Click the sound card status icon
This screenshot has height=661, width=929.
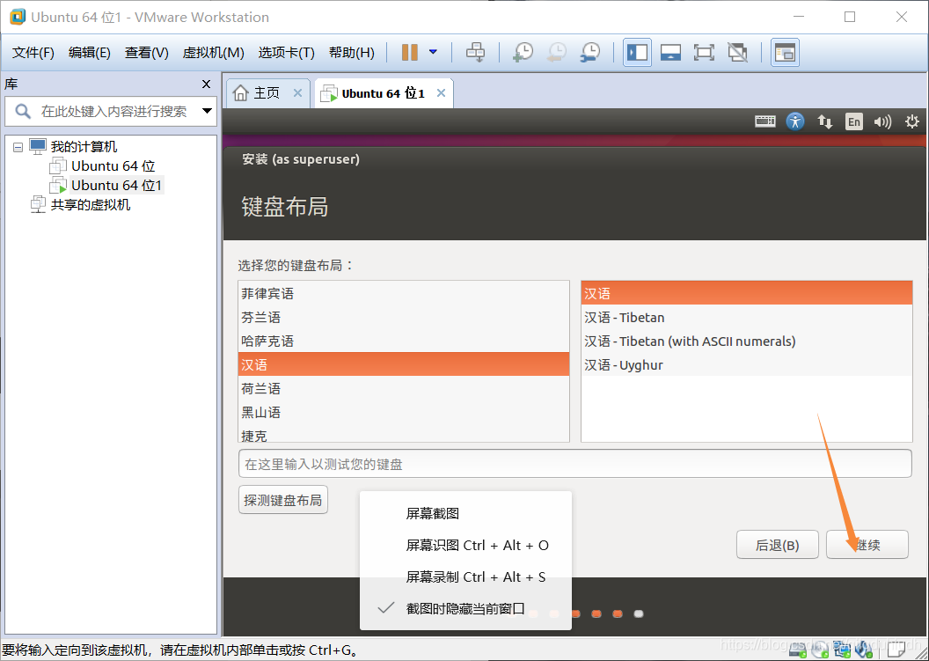(x=864, y=650)
